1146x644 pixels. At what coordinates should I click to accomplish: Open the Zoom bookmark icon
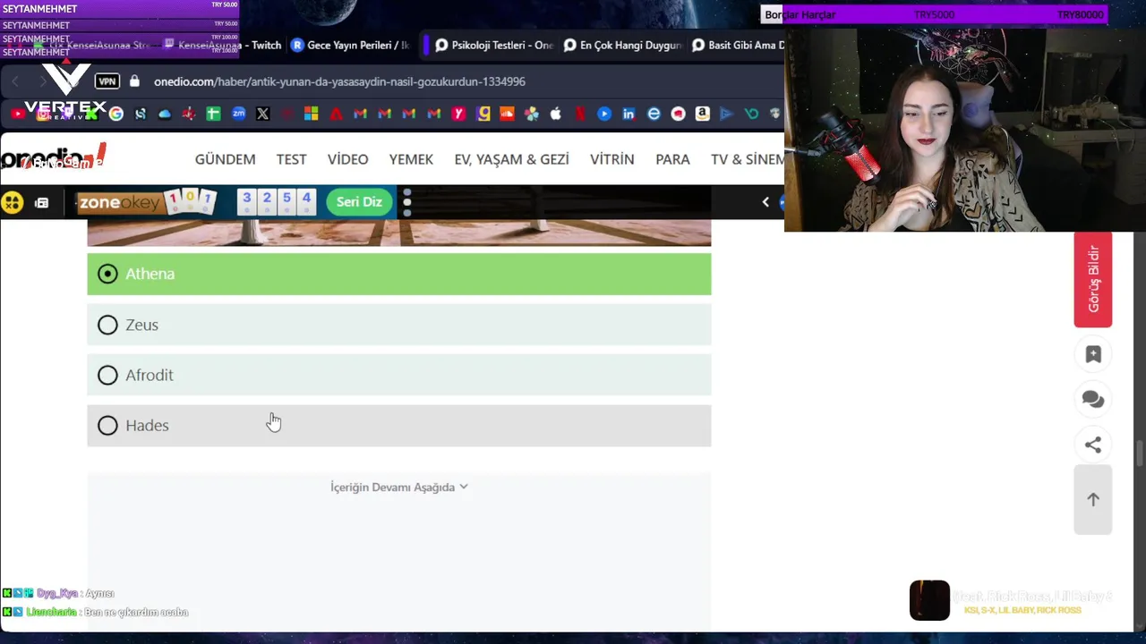point(238,114)
